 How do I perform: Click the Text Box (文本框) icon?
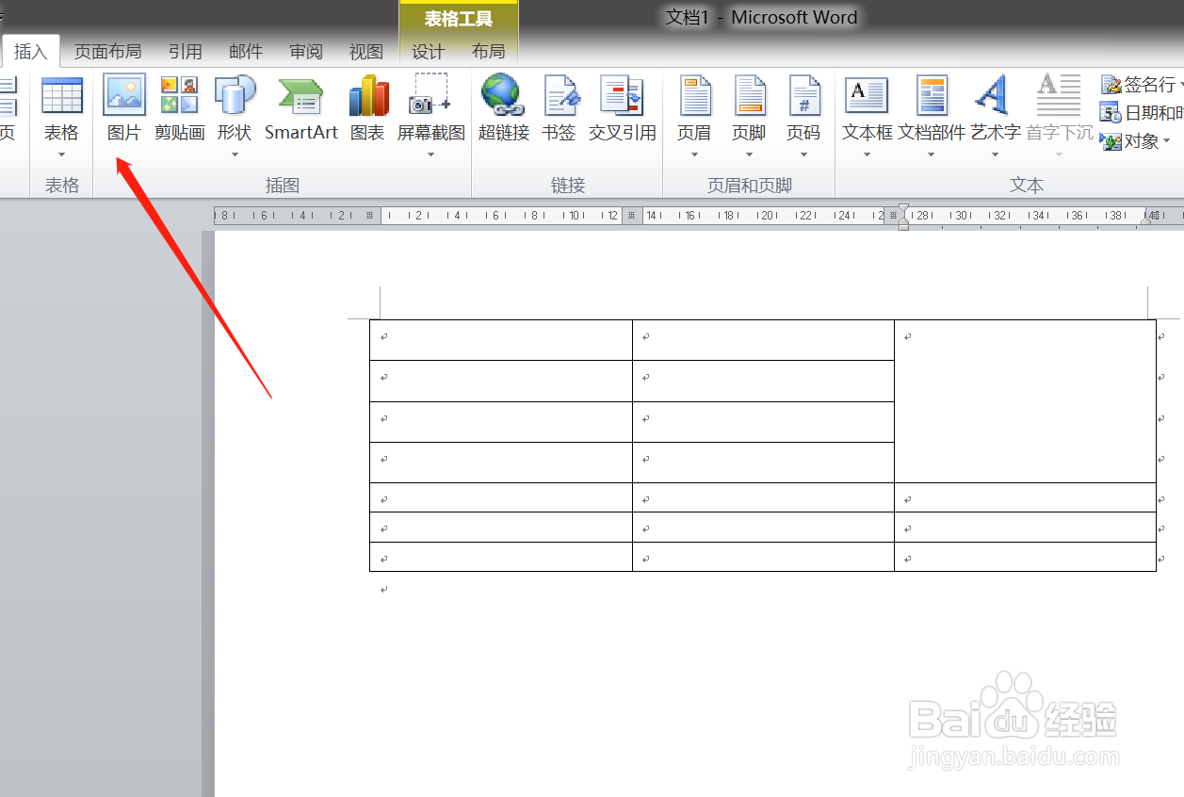(x=867, y=96)
